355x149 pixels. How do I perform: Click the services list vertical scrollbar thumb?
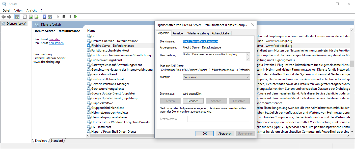(x=352, y=64)
